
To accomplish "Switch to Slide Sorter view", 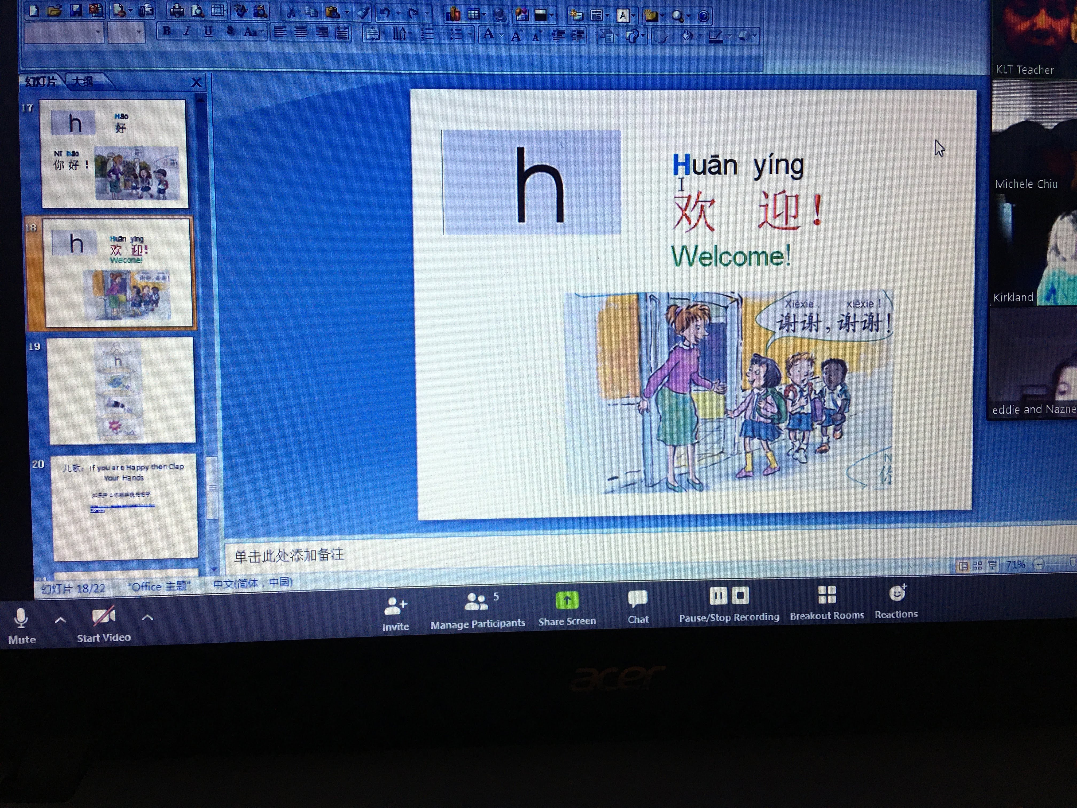I will pos(977,565).
